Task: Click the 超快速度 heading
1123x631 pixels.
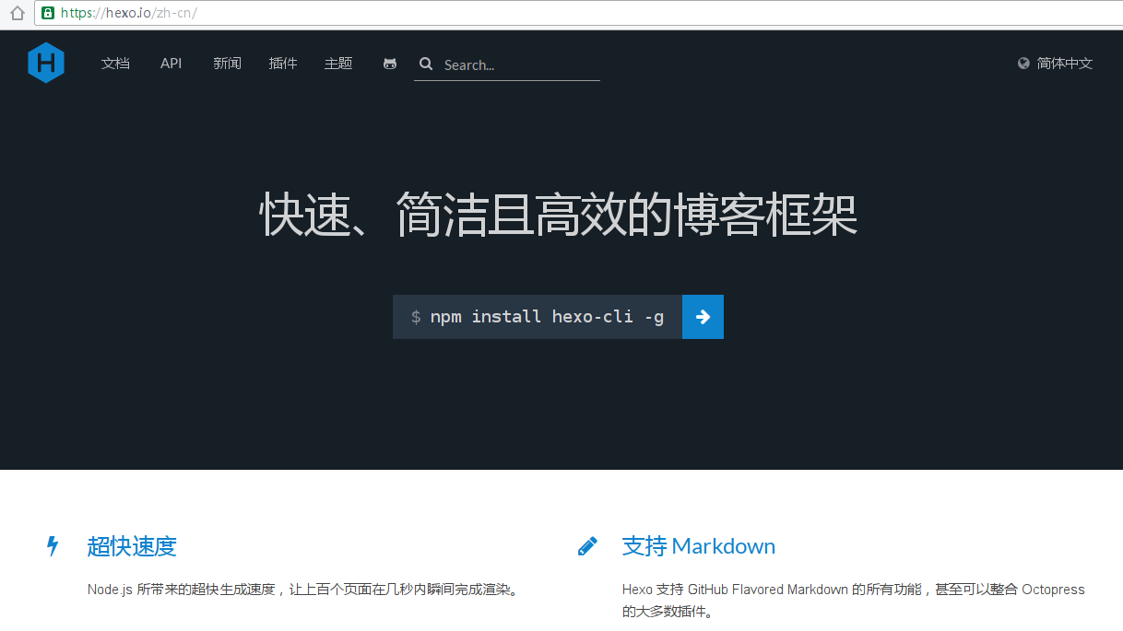Action: pyautogui.click(x=132, y=546)
